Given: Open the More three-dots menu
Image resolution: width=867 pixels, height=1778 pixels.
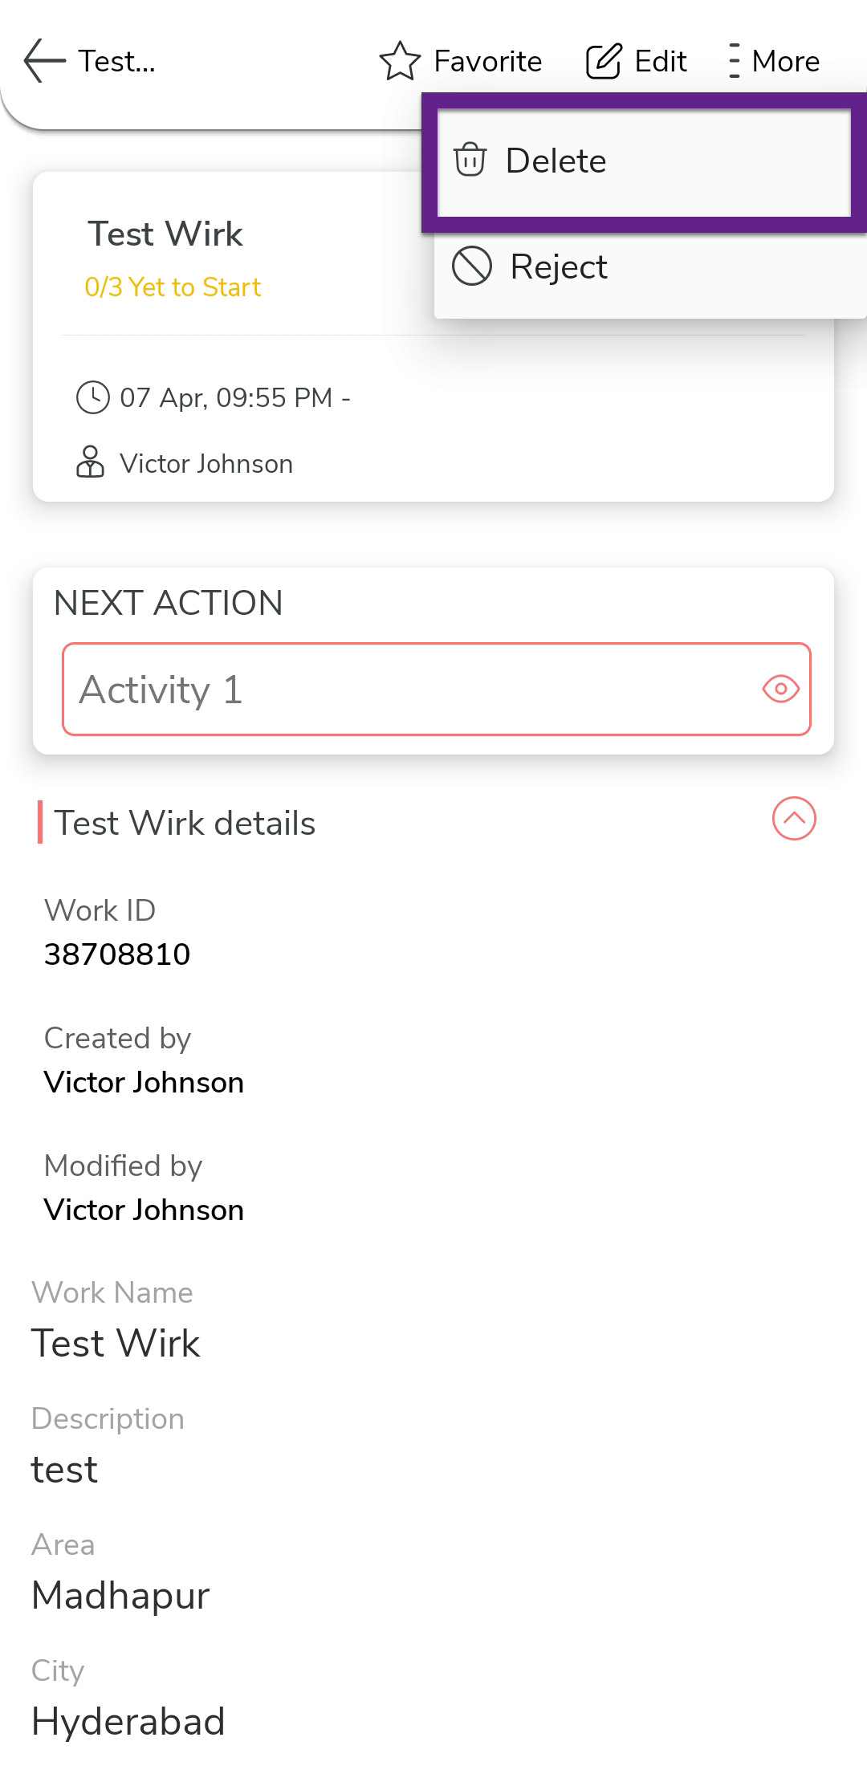Looking at the screenshot, I should pyautogui.click(x=734, y=61).
